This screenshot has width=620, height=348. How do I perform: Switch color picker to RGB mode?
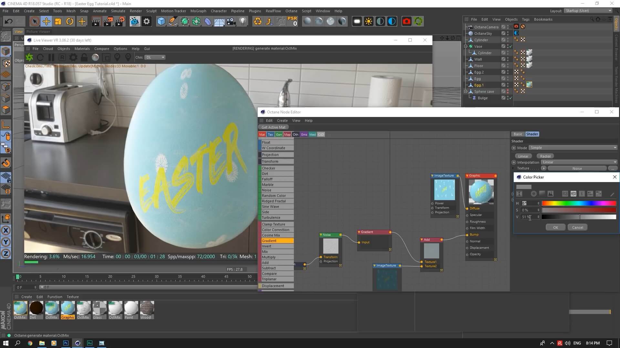[x=565, y=194]
